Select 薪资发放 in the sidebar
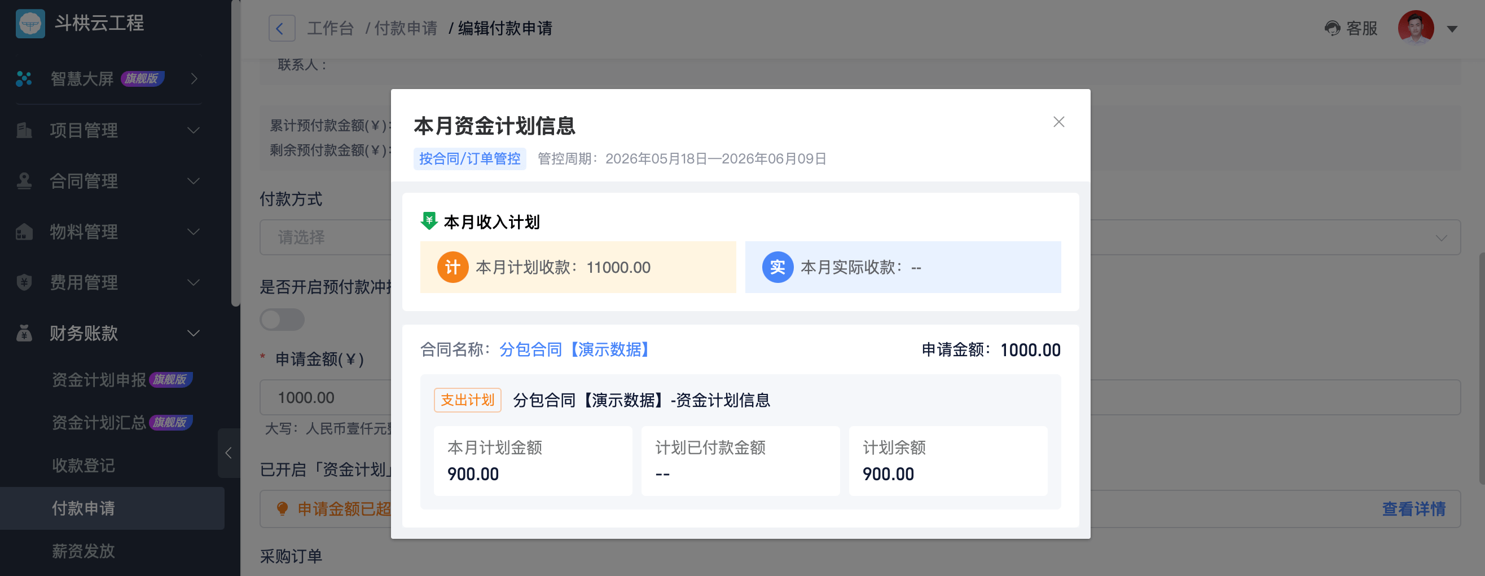Viewport: 1485px width, 576px height. click(x=84, y=551)
